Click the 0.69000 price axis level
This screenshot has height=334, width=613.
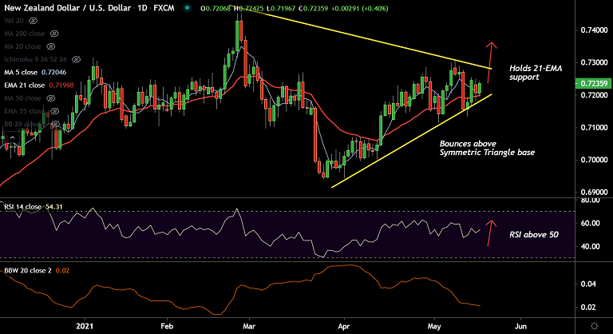coord(594,193)
